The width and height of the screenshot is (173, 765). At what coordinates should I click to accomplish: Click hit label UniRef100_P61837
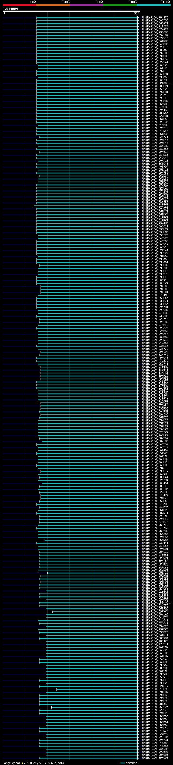tap(155, 134)
